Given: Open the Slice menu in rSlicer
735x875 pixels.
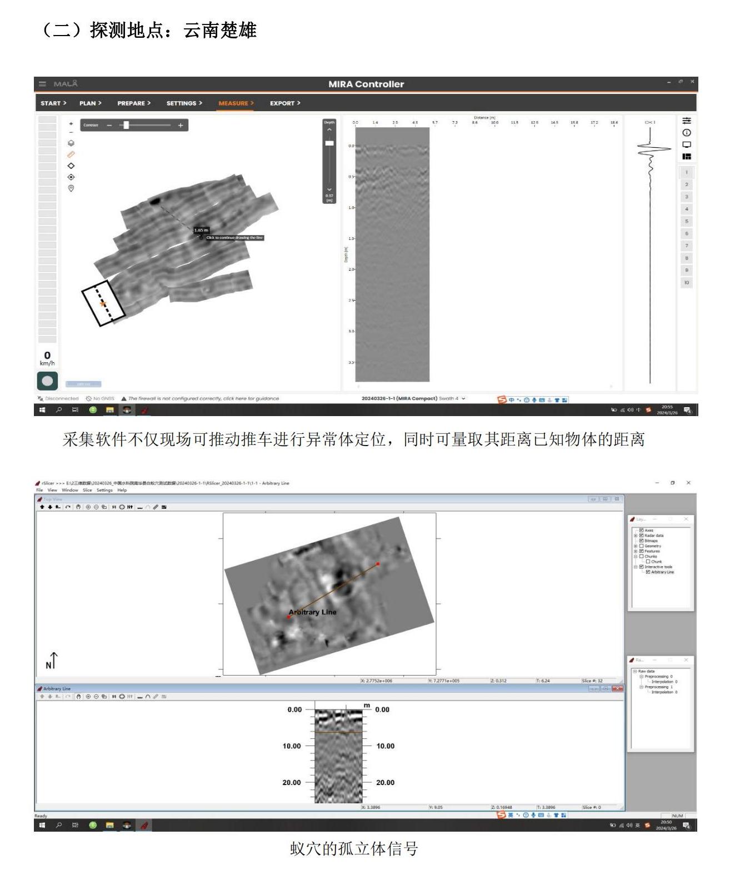Looking at the screenshot, I should [87, 490].
